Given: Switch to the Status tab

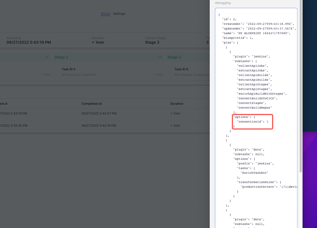Looking at the screenshot, I should pos(105,14).
